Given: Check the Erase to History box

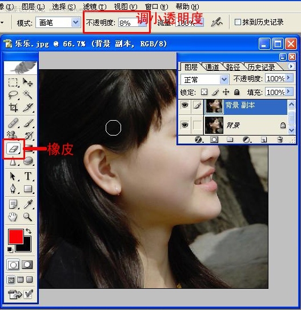Looking at the screenshot, I should [238, 22].
